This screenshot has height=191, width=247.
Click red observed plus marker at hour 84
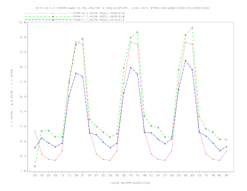pyautogui.click(x=226, y=151)
